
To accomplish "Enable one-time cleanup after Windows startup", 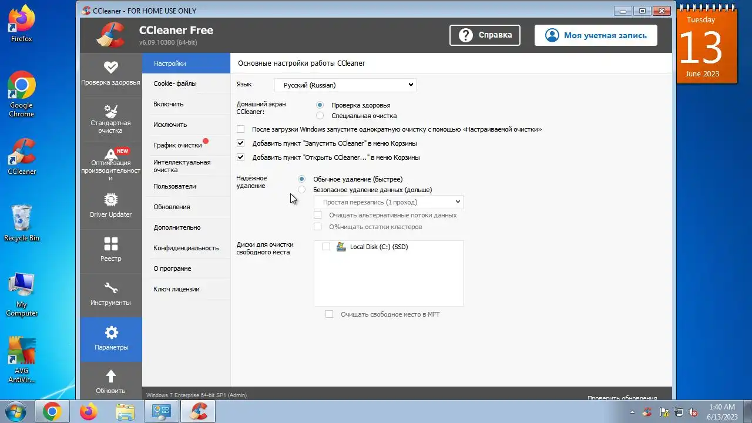I will [x=240, y=129].
